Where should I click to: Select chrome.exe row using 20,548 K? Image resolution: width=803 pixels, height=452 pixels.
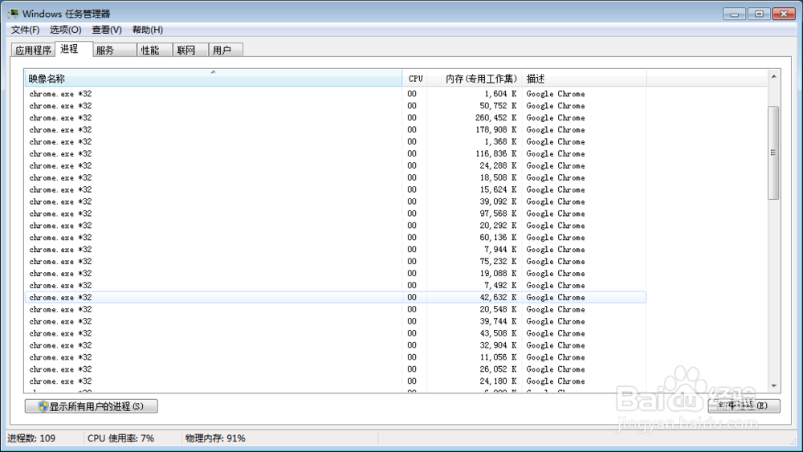click(x=335, y=309)
